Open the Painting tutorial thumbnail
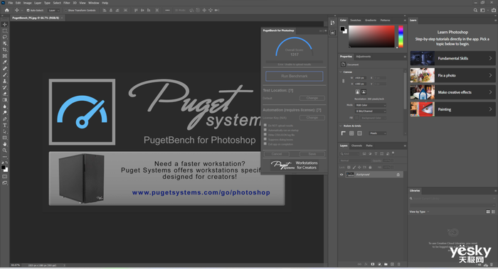 pos(422,109)
